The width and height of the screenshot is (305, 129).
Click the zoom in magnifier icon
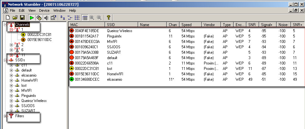92,18
